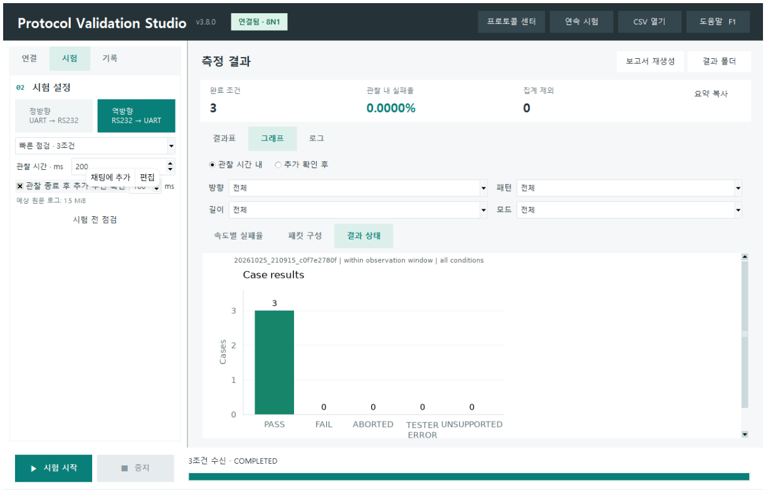Expand the 길이 filter dropdown
Image resolution: width=768 pixels, height=490 pixels.
[x=483, y=210]
